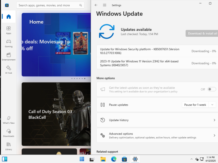218x163 pixels.
Task: Click Pause for 1 week button
Action: (x=195, y=105)
